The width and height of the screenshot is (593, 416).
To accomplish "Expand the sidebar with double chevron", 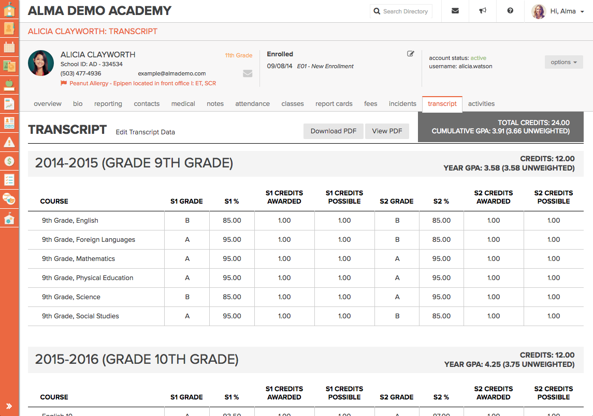I will point(9,406).
